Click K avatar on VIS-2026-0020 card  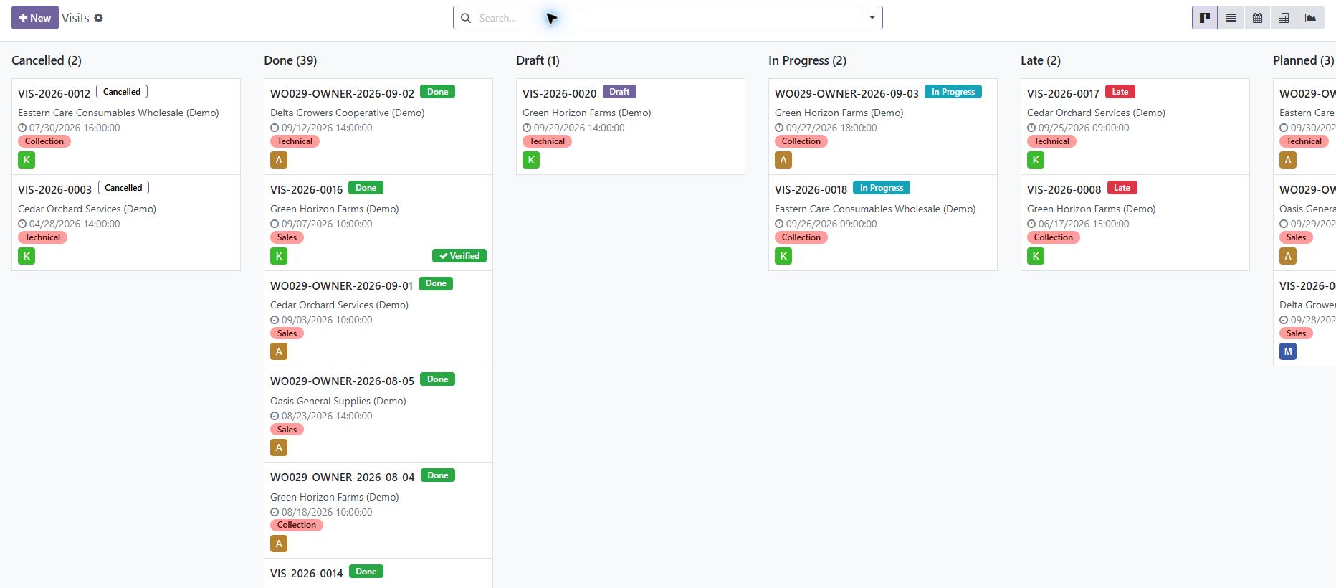click(x=531, y=160)
